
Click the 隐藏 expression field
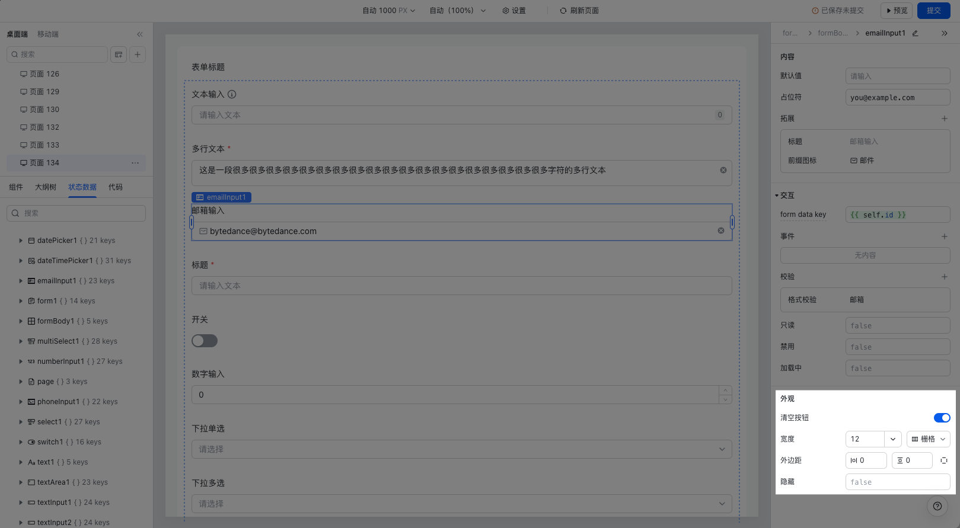point(898,482)
